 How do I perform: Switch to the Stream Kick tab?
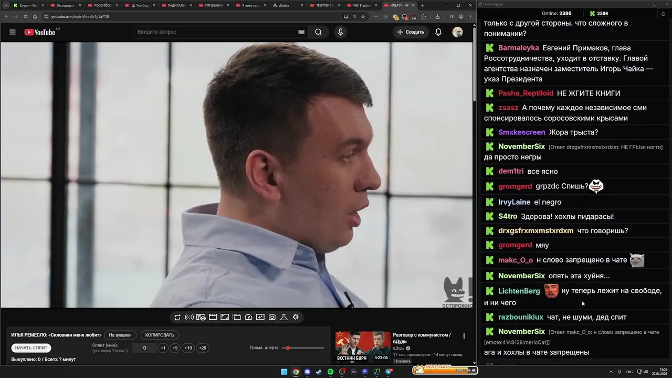[28, 5]
